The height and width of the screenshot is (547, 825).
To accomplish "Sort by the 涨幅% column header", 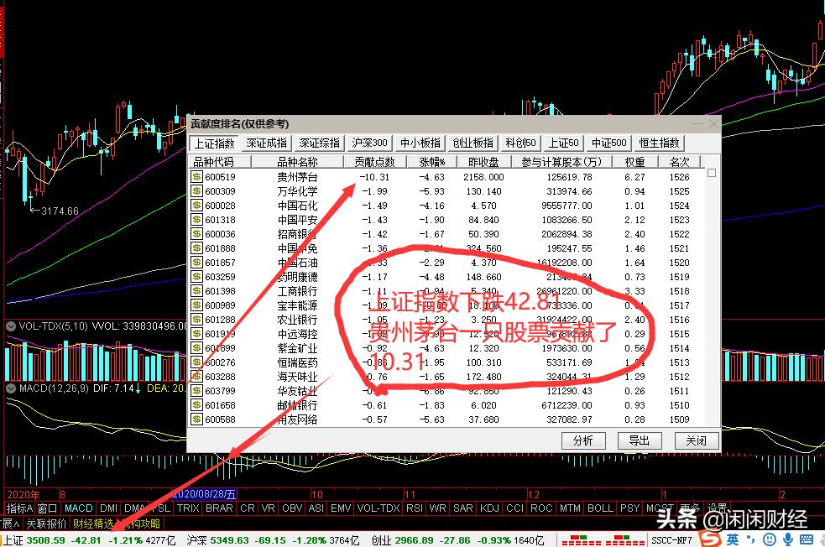I will [431, 161].
